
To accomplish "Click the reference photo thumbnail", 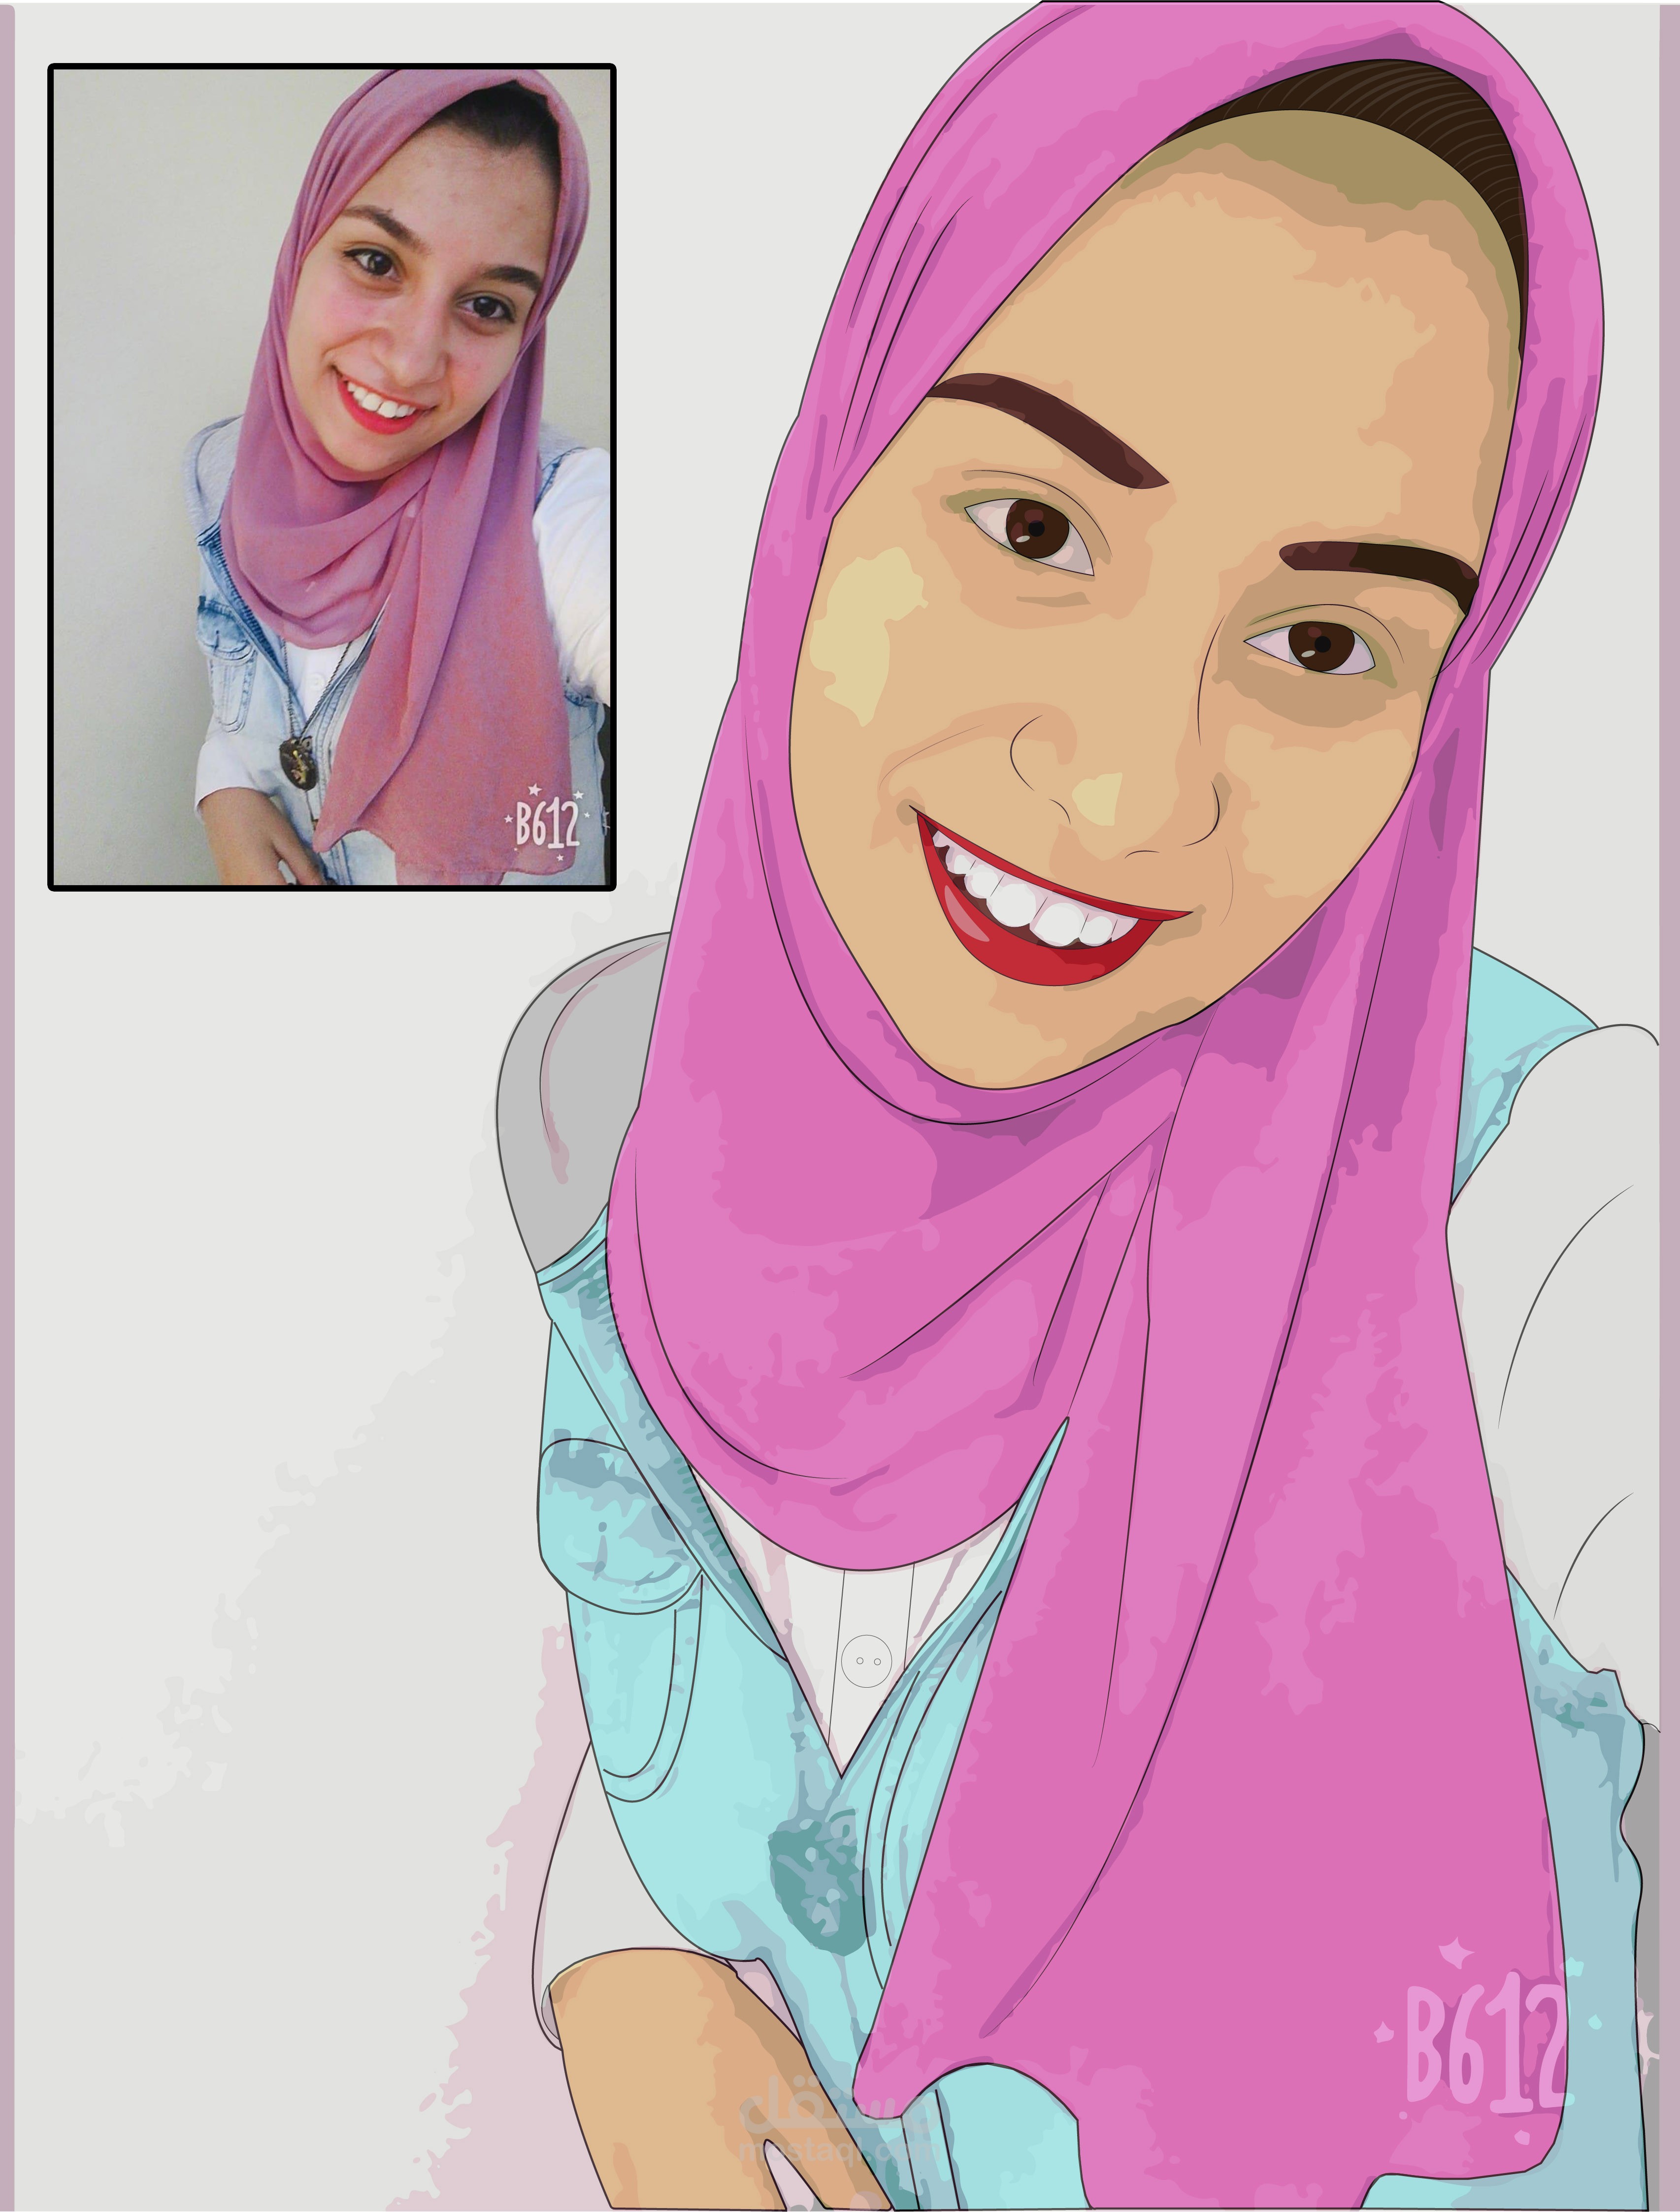I will pyautogui.click(x=331, y=477).
